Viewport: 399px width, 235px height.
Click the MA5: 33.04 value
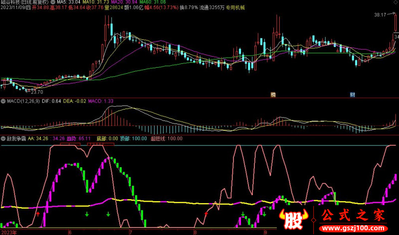click(68, 2)
